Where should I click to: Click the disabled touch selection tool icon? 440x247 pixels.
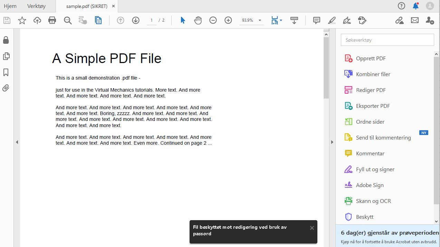83,20
